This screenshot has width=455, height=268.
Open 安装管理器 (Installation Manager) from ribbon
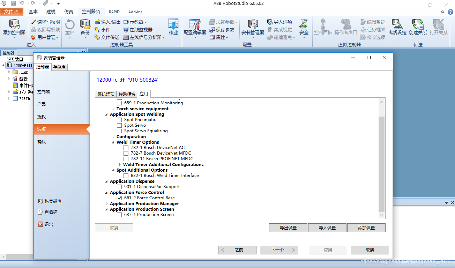(x=253, y=28)
